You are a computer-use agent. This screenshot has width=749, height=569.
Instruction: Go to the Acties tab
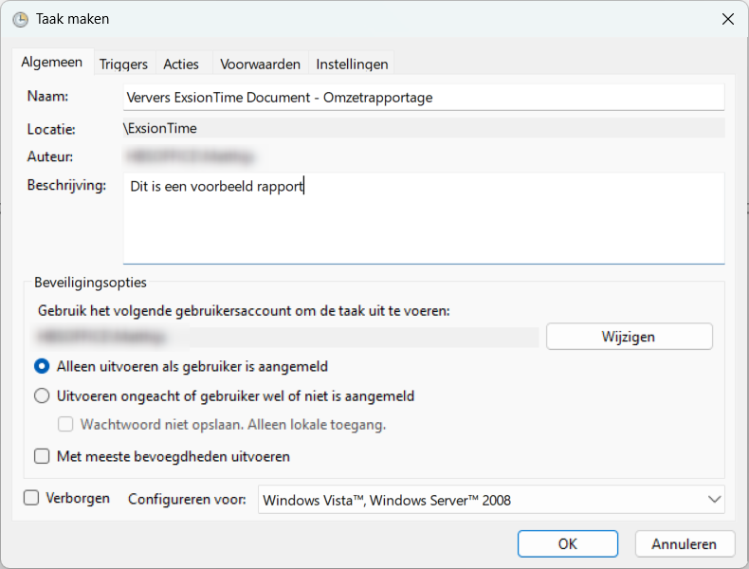181,64
